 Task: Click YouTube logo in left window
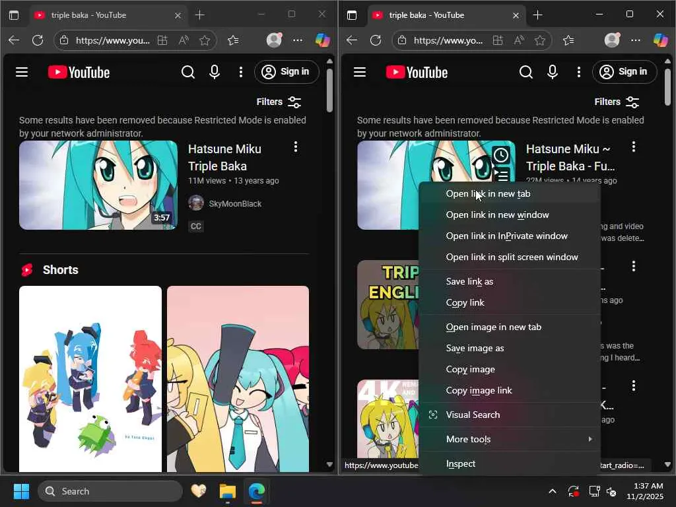(x=79, y=72)
